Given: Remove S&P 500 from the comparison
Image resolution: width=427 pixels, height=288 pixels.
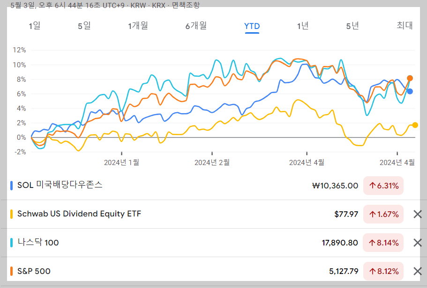Looking at the screenshot, I should coord(417,272).
